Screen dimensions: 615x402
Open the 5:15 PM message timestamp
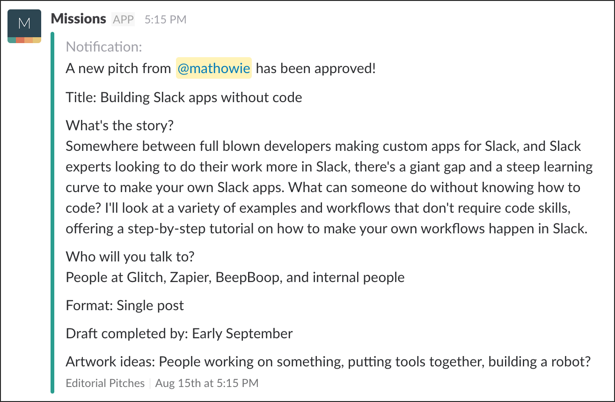(x=165, y=20)
